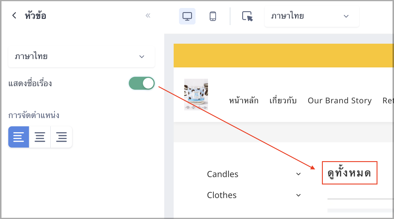Click the Candles category link
394x219 pixels.
[223, 174]
